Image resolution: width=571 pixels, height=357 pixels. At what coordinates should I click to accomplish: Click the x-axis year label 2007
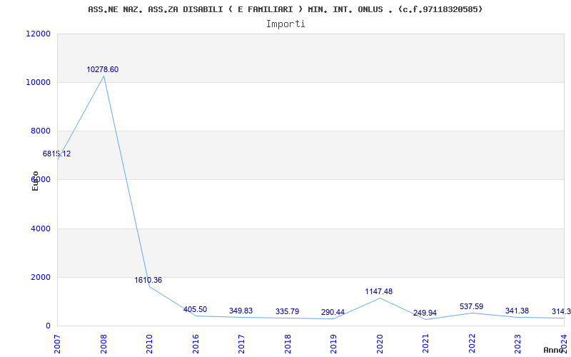coord(57,343)
